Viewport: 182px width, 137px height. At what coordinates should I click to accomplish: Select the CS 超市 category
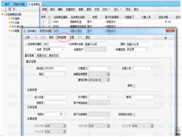click(16, 18)
